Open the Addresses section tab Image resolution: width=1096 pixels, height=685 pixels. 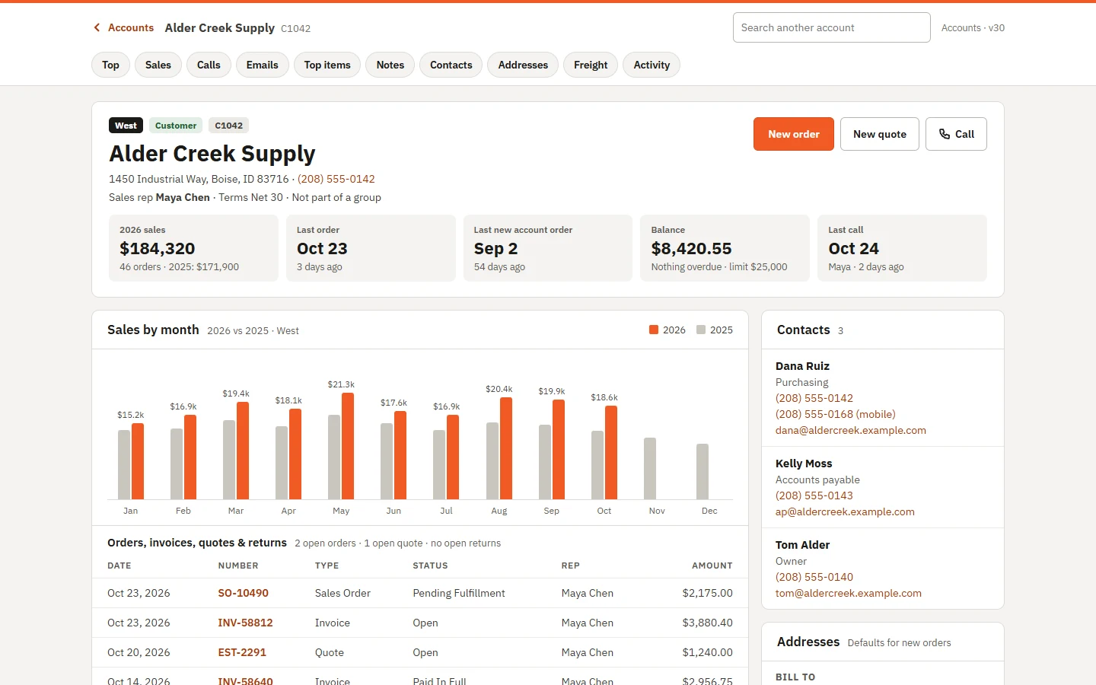523,65
